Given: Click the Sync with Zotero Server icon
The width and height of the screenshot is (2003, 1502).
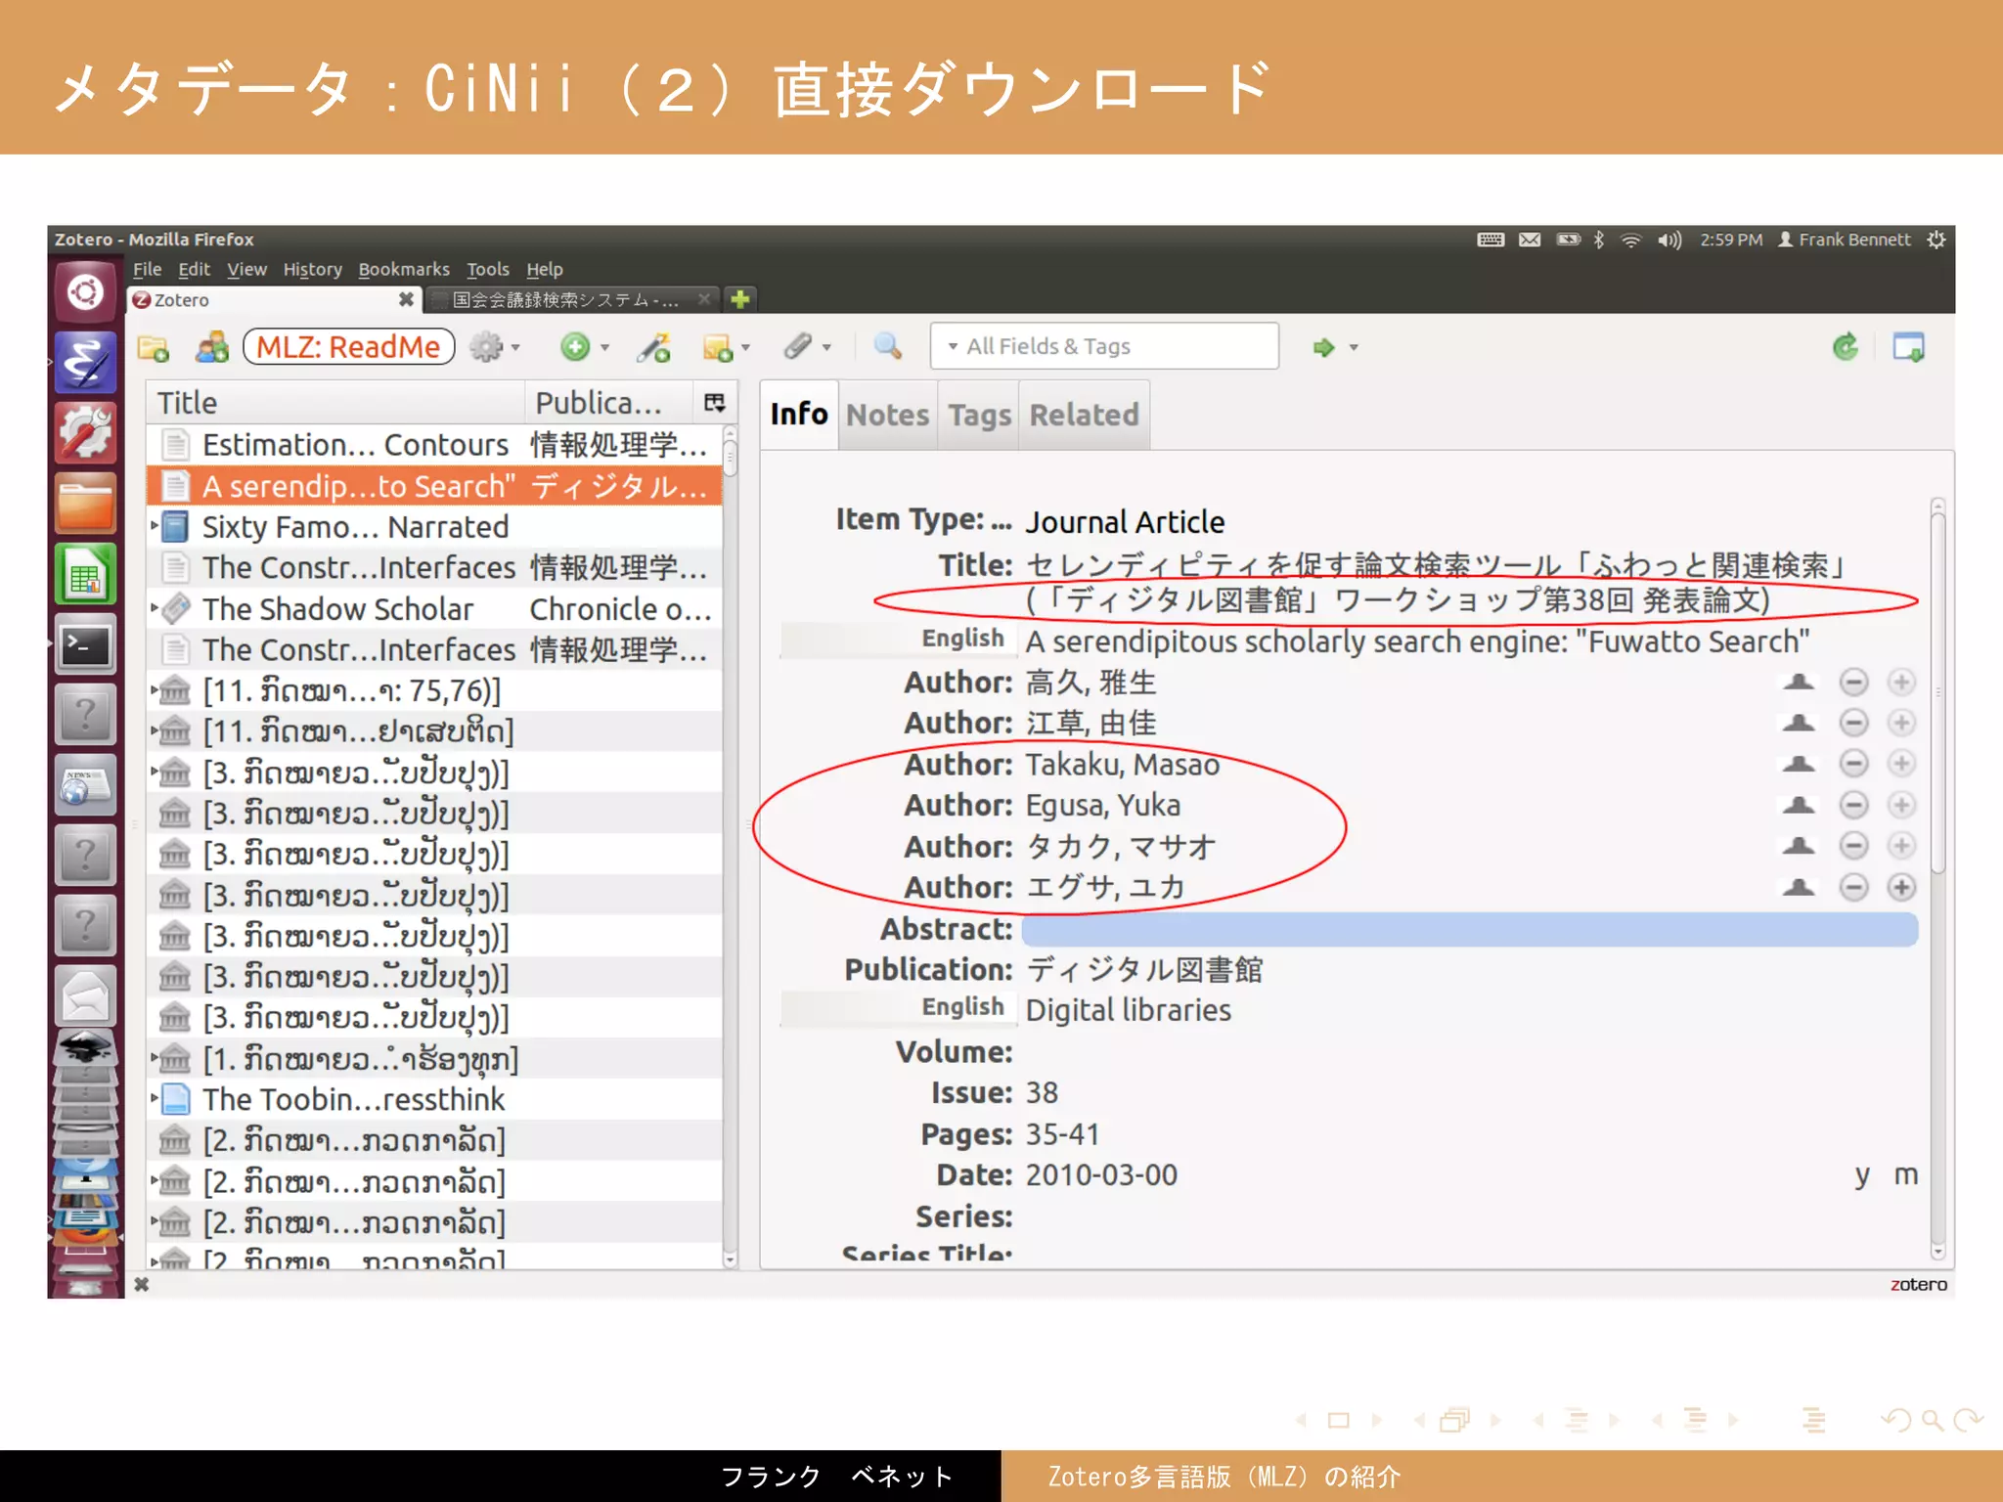Looking at the screenshot, I should tap(1845, 347).
